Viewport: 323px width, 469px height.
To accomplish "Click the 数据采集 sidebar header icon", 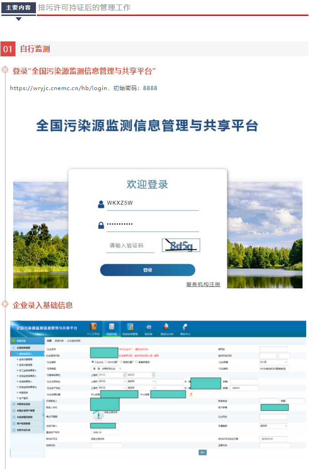I will click(14, 341).
